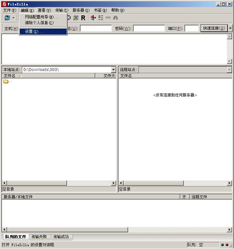
Task: Click the 编辑(E) menu
Action: tap(27, 10)
